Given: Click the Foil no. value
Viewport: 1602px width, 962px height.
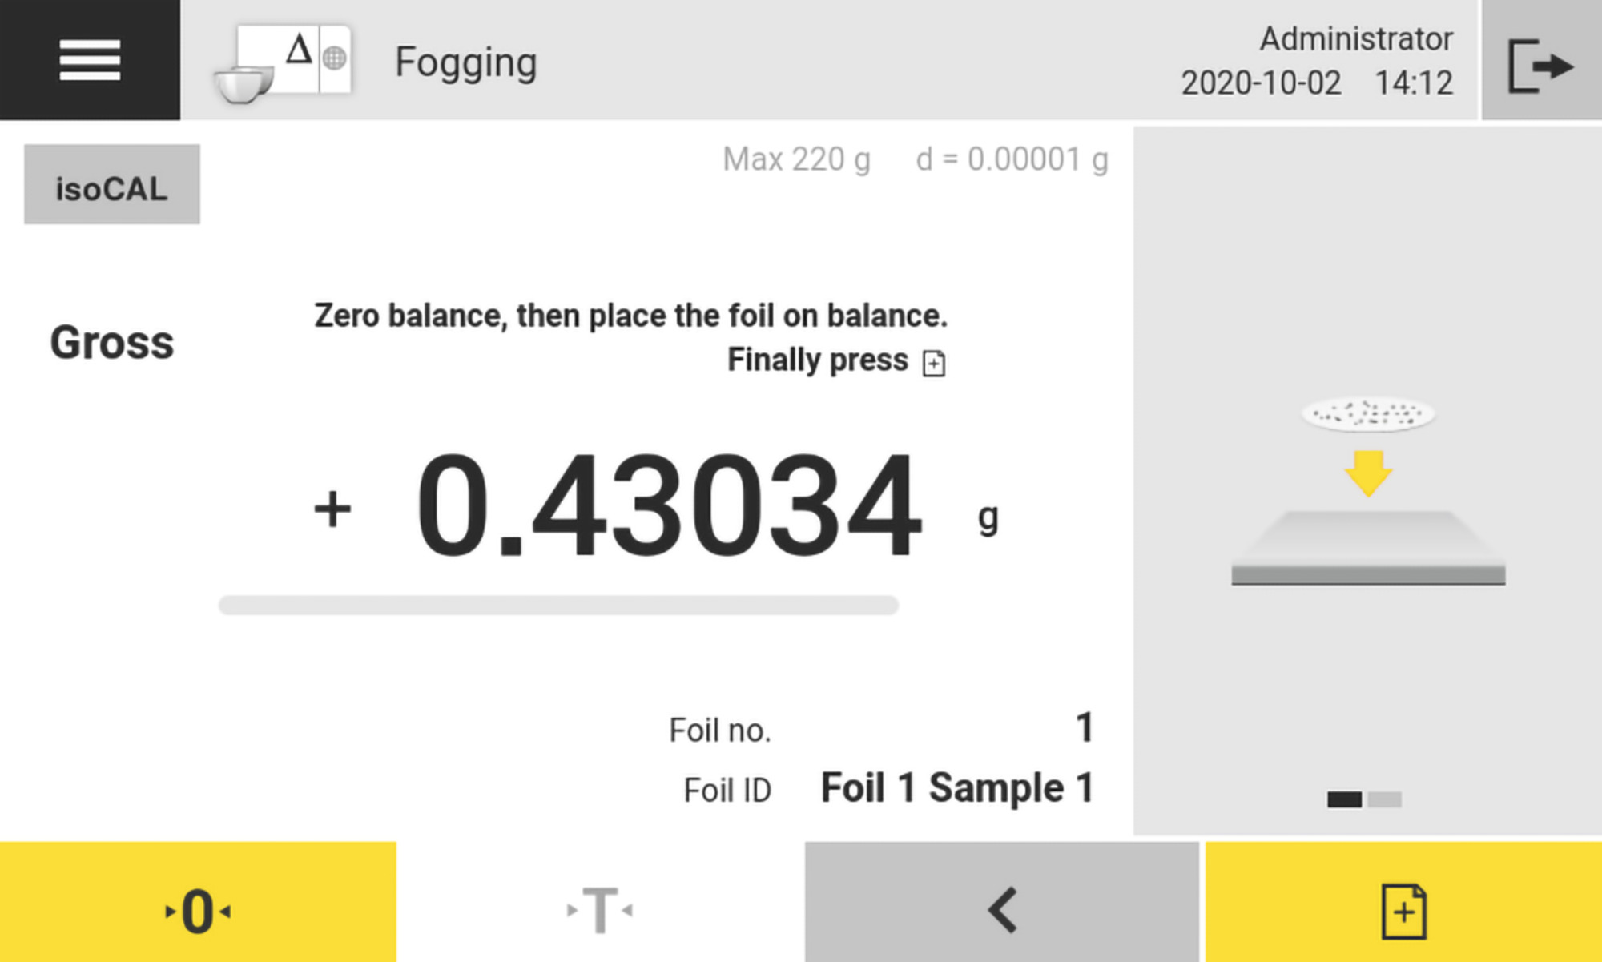Looking at the screenshot, I should coord(1084,728).
